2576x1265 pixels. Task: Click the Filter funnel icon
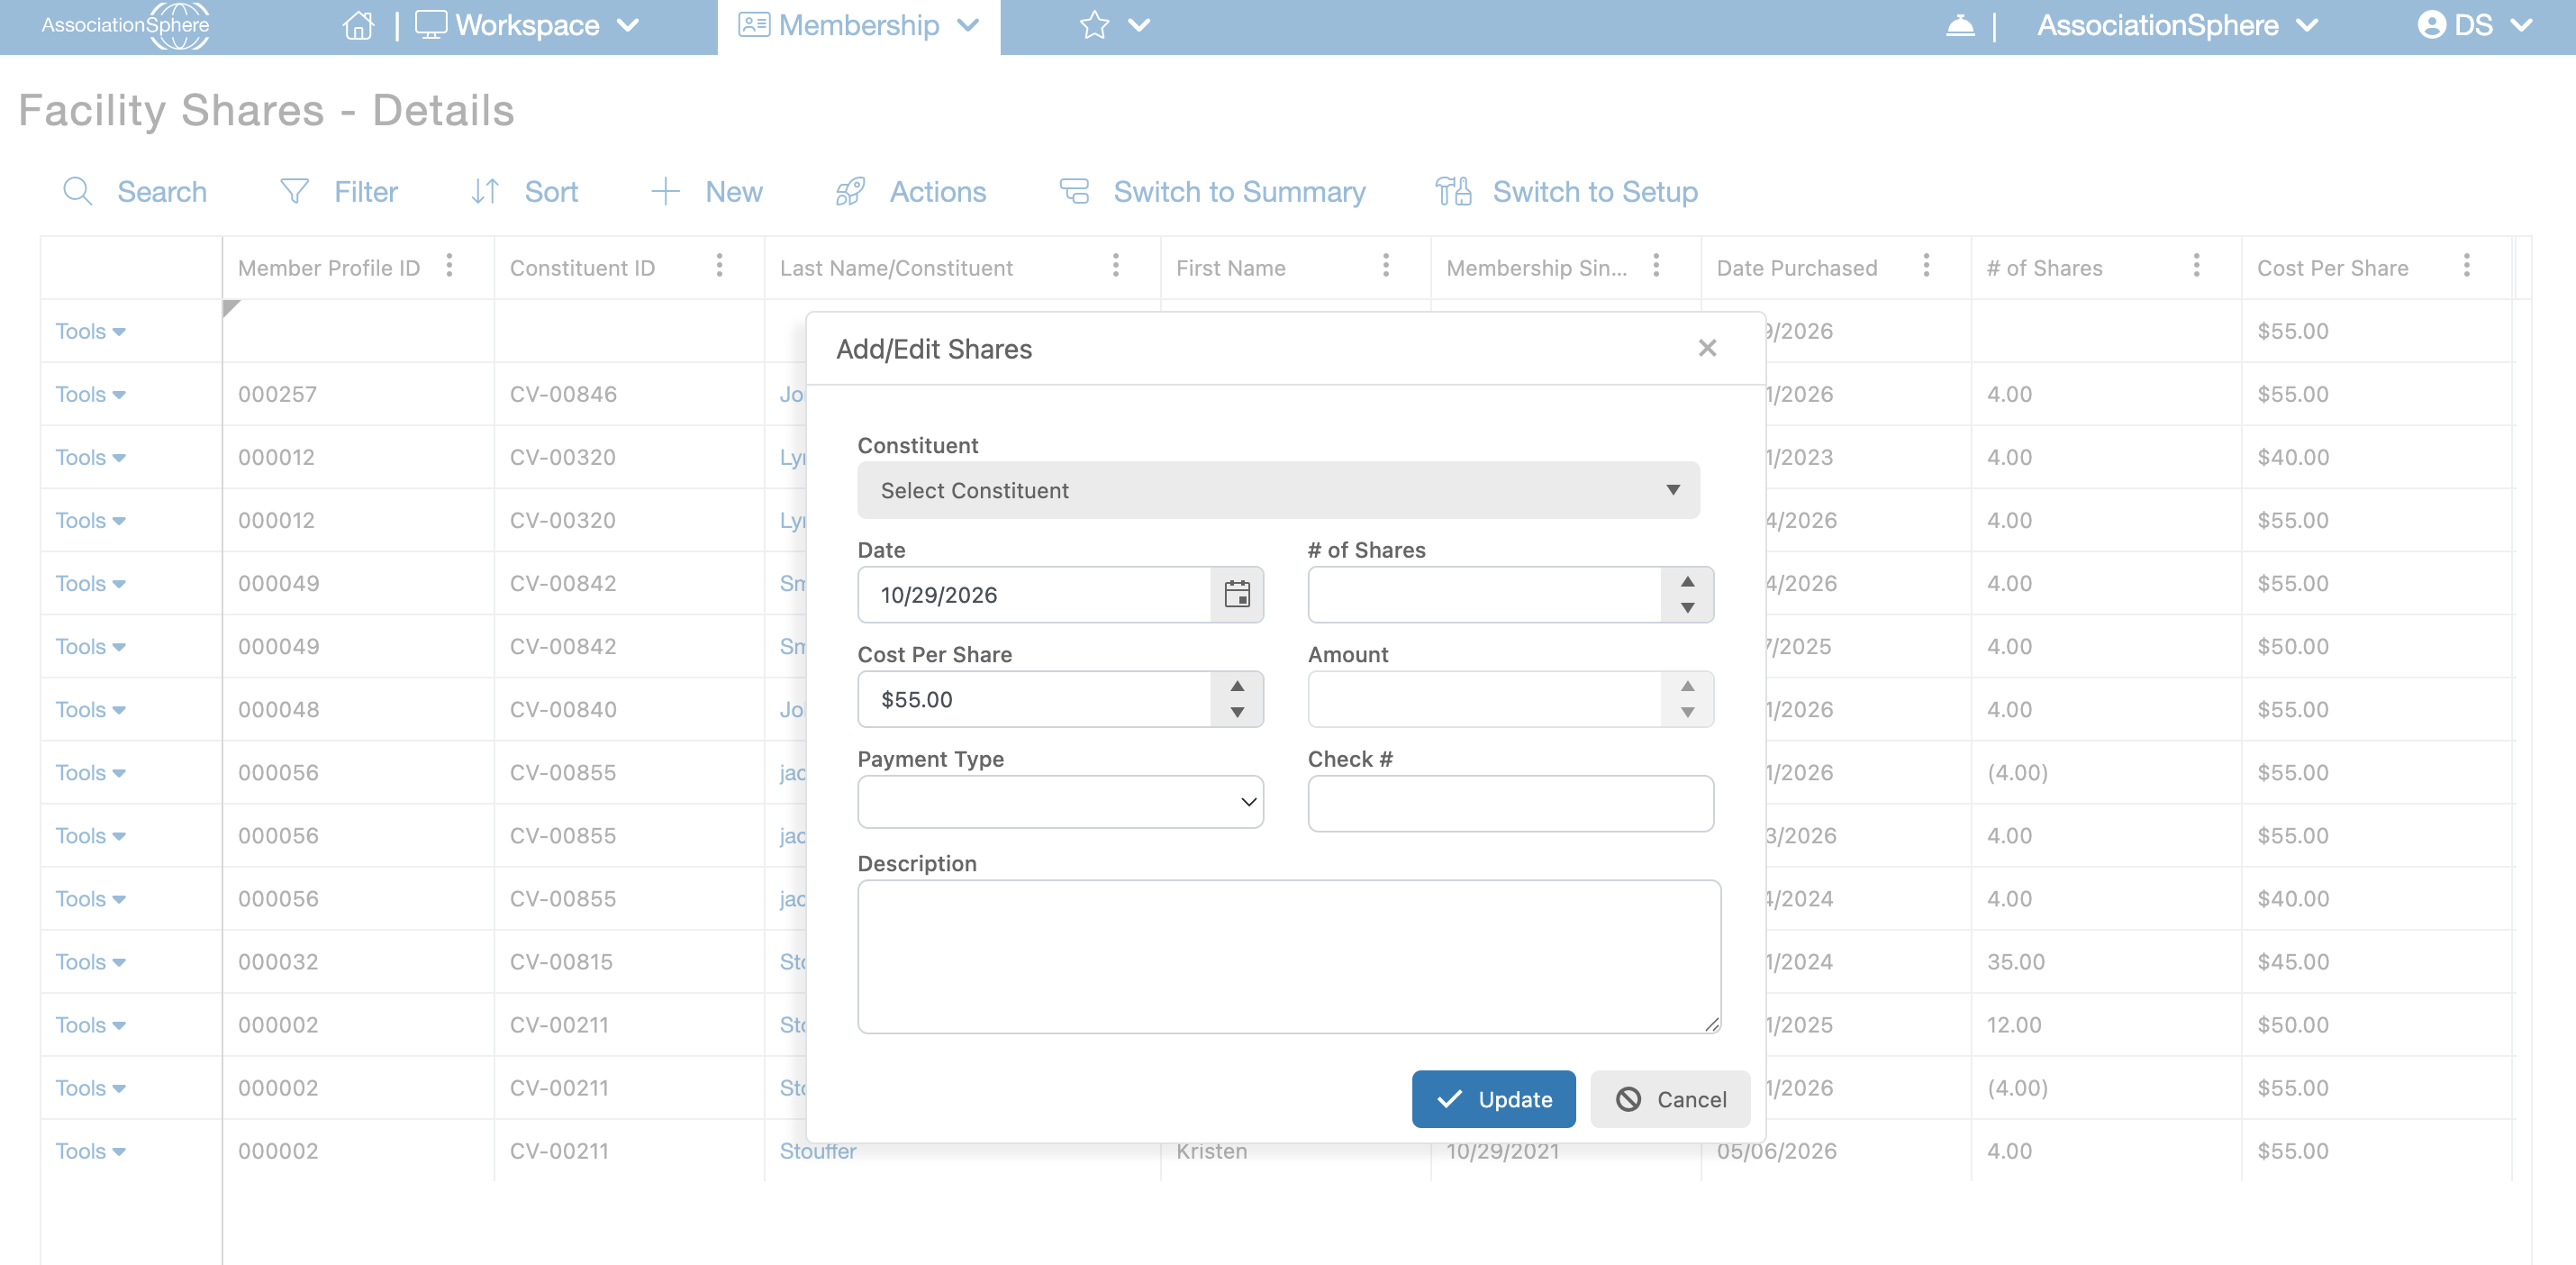coord(294,191)
